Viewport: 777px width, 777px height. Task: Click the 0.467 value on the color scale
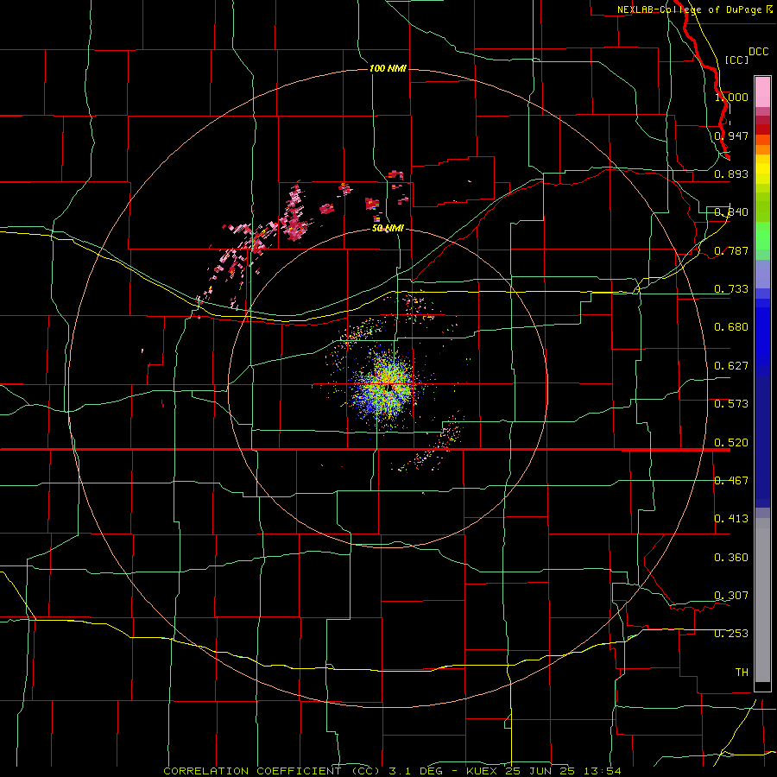click(731, 481)
